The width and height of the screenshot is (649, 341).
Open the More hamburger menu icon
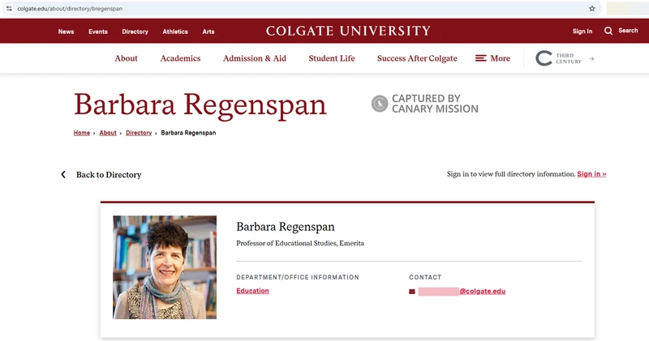coord(480,58)
